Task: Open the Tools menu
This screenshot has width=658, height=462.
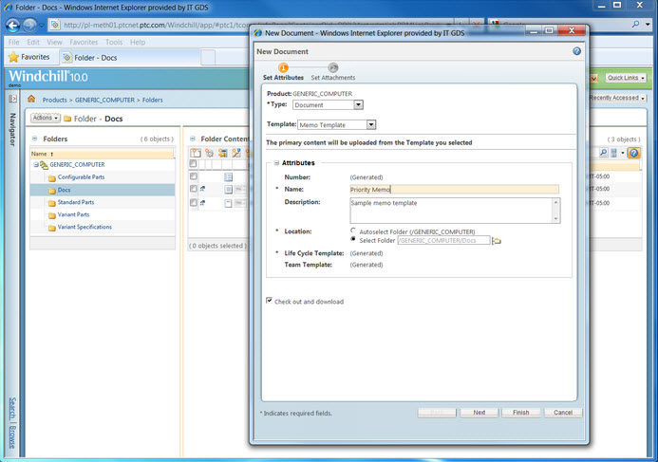Action: tap(114, 42)
